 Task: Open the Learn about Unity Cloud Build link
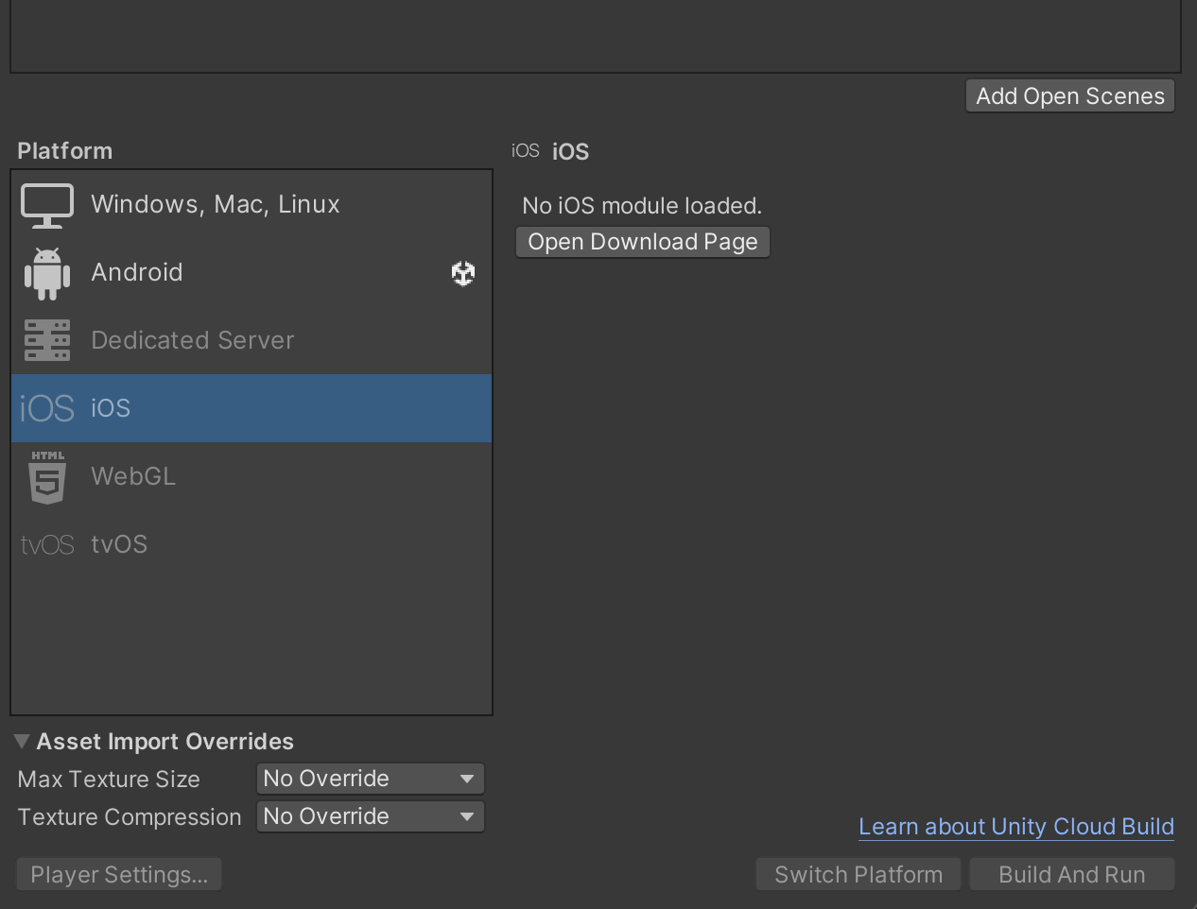[x=1015, y=827]
